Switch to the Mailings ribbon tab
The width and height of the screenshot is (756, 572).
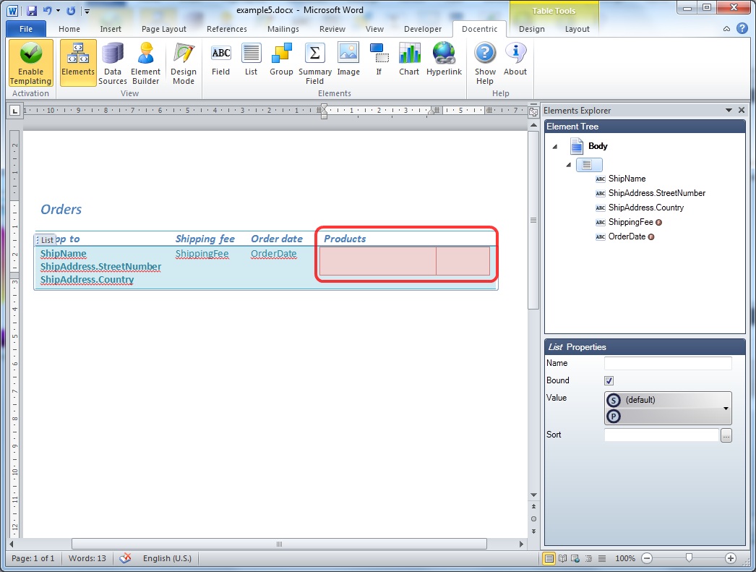pyautogui.click(x=283, y=29)
